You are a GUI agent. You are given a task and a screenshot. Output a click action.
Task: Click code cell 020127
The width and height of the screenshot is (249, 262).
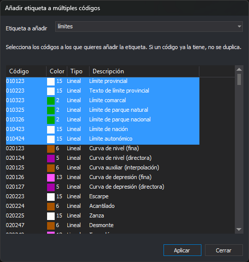click(x=15, y=187)
